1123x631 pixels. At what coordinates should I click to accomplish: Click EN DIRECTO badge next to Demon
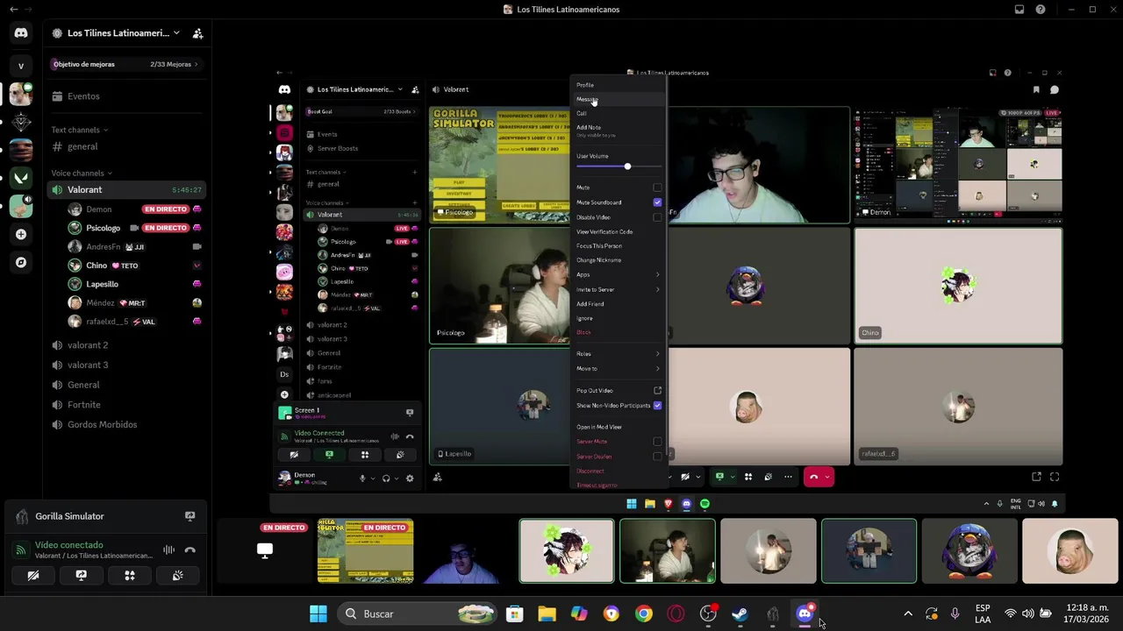pyautogui.click(x=166, y=209)
